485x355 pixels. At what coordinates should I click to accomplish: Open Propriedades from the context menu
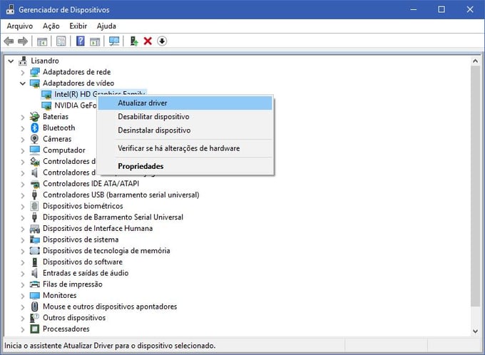[x=185, y=166]
